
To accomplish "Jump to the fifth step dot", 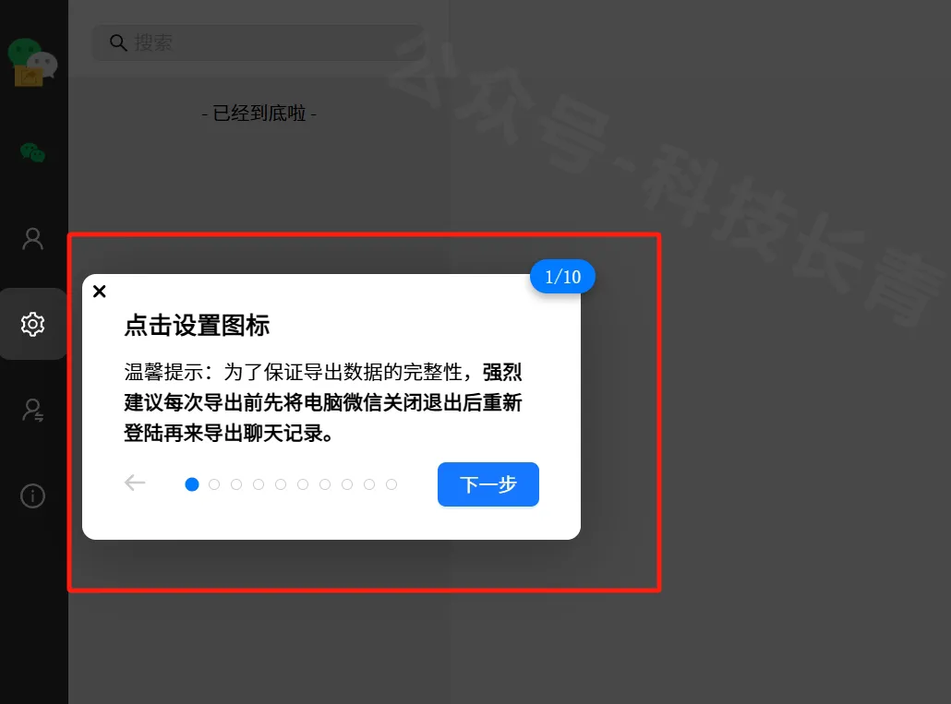I will coord(281,484).
